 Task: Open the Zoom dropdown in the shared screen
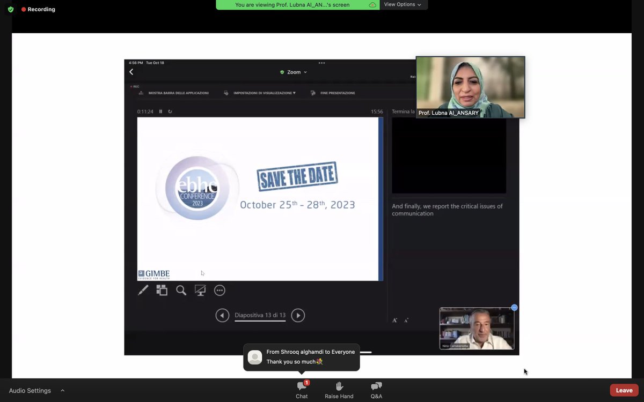[x=294, y=72]
